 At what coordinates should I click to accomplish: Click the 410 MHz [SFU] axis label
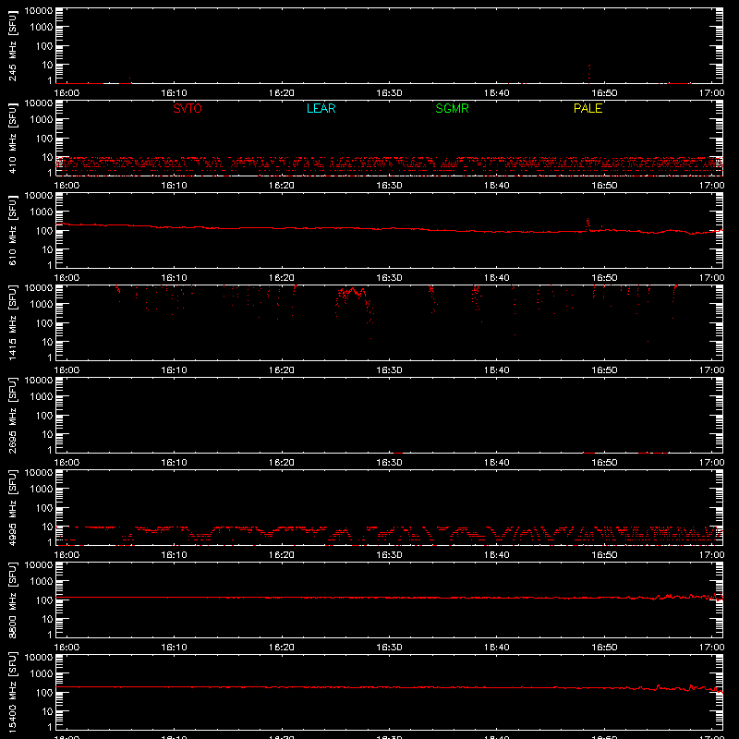tap(12, 139)
